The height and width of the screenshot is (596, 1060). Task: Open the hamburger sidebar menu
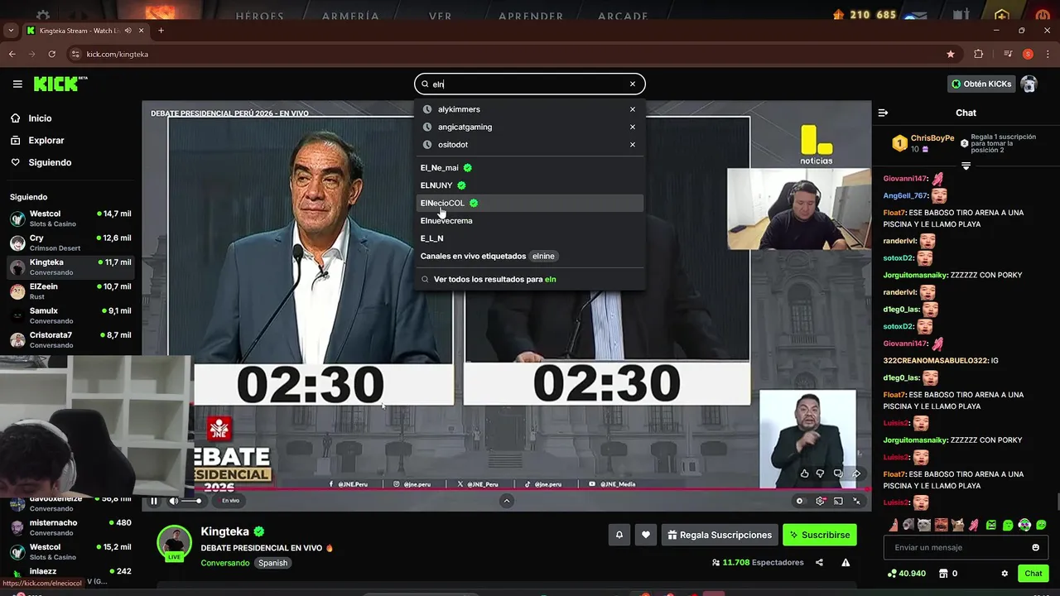coord(17,84)
